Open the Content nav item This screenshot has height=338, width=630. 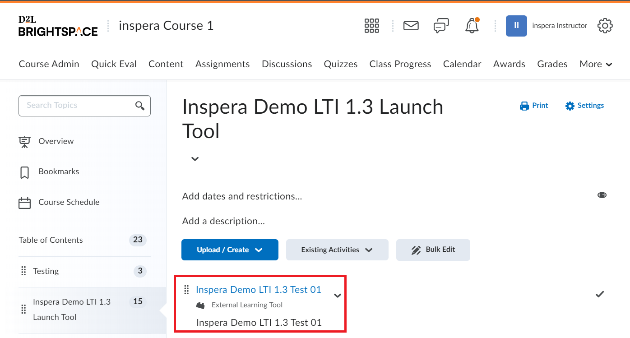tap(166, 64)
